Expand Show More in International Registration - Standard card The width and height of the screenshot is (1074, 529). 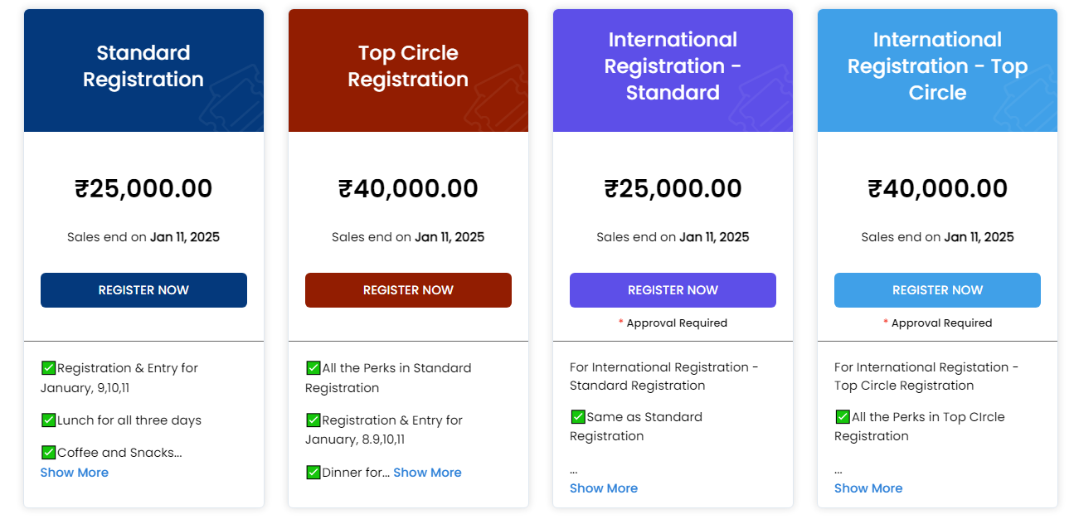[604, 488]
